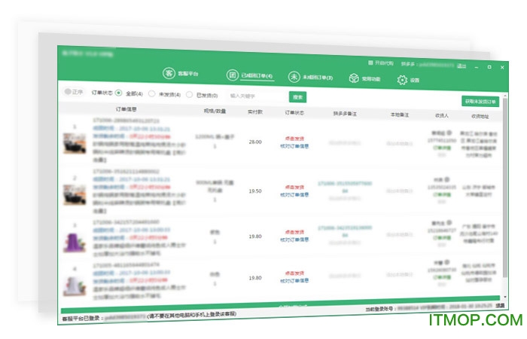Click the 获取未发货订单 button
Viewport: 527px width, 339px height.
pos(480,101)
